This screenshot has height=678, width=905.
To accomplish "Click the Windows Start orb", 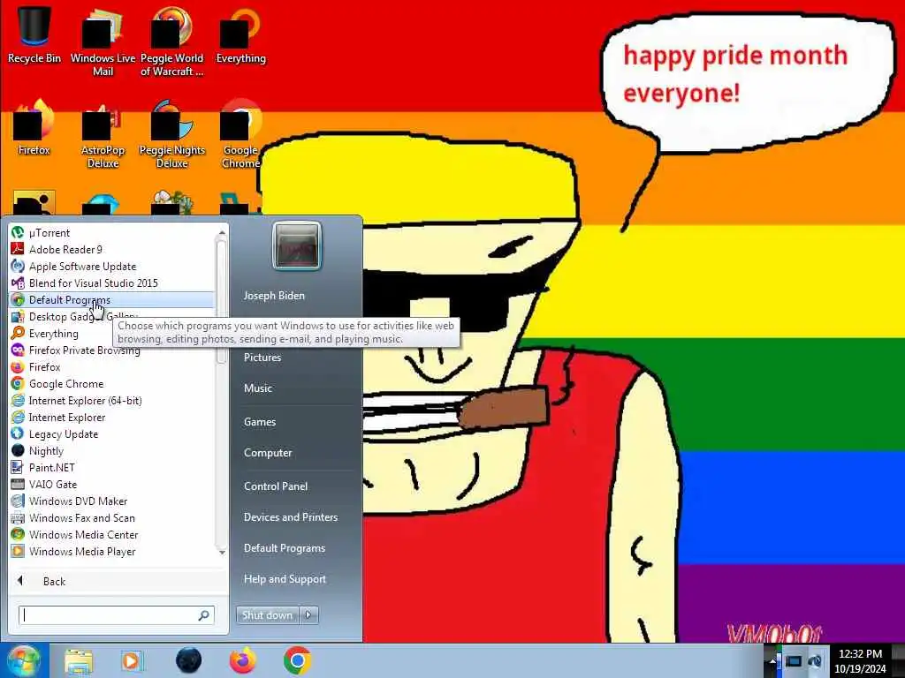I will tap(24, 660).
